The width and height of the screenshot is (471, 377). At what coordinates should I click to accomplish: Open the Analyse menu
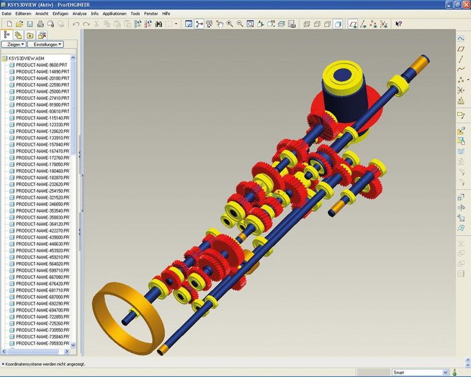[79, 14]
